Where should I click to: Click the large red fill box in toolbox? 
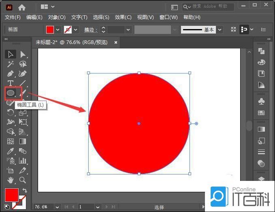click(12, 195)
